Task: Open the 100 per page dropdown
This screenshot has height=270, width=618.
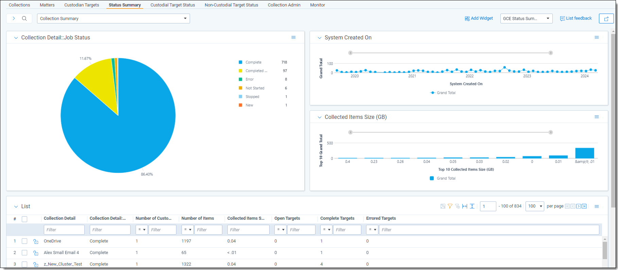Action: tap(535, 206)
